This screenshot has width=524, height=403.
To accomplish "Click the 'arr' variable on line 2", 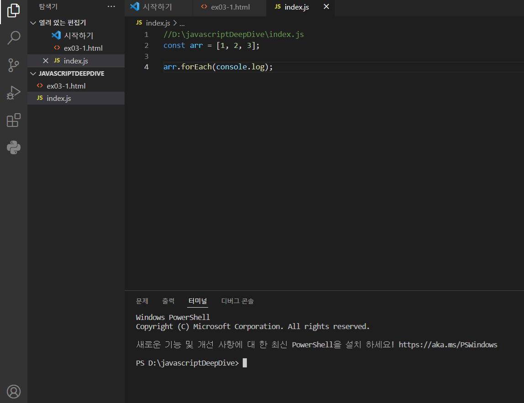I will (196, 46).
